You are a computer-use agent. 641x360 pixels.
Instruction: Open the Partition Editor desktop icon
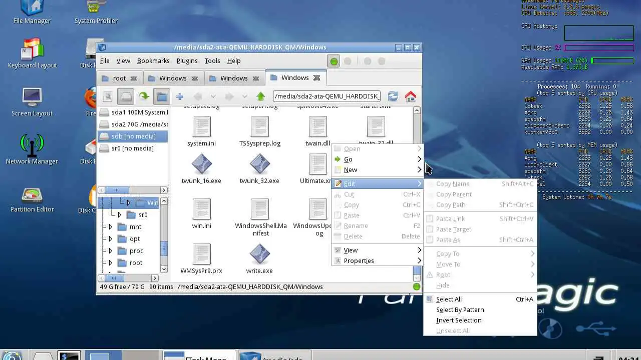(32, 198)
